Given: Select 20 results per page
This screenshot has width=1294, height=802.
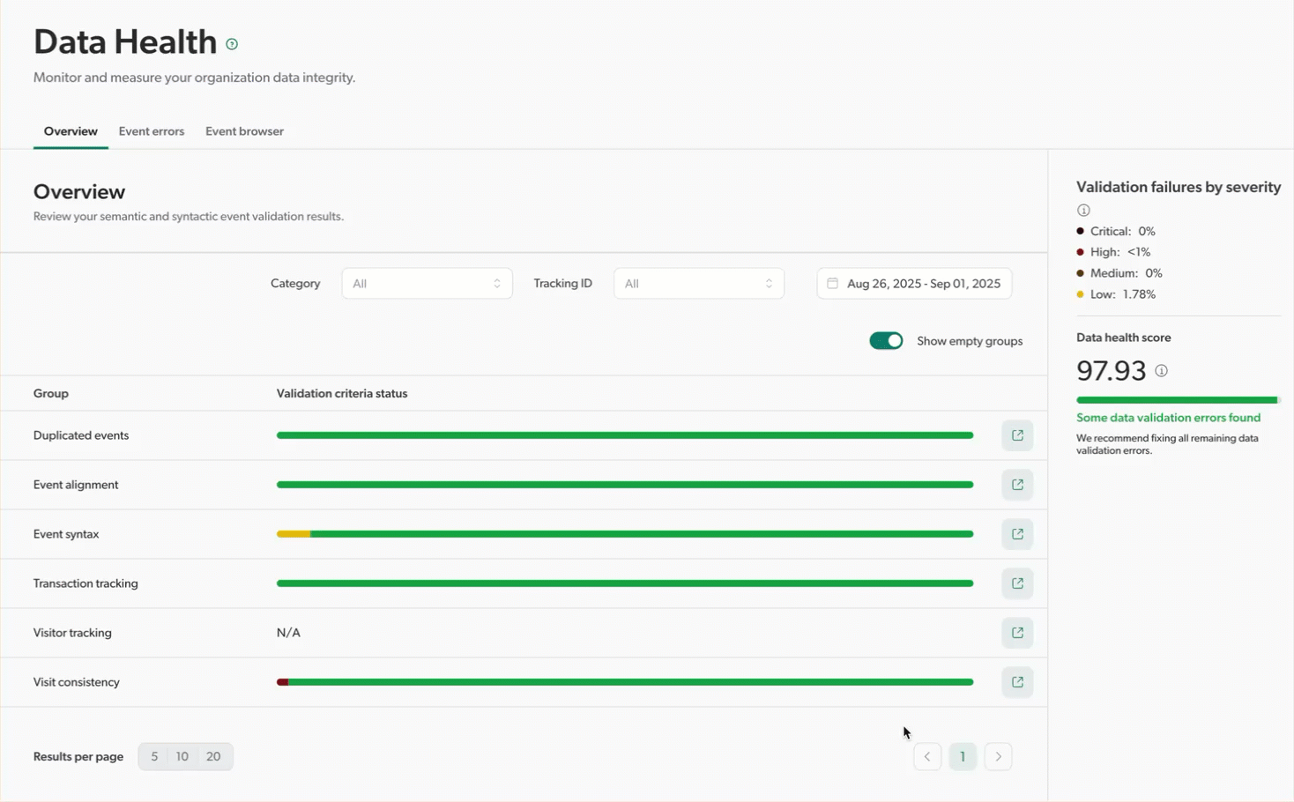Looking at the screenshot, I should click(213, 756).
